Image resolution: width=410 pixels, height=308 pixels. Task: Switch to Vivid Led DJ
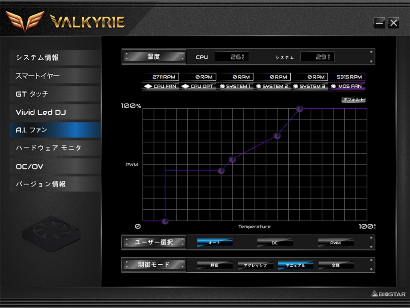[x=55, y=112]
